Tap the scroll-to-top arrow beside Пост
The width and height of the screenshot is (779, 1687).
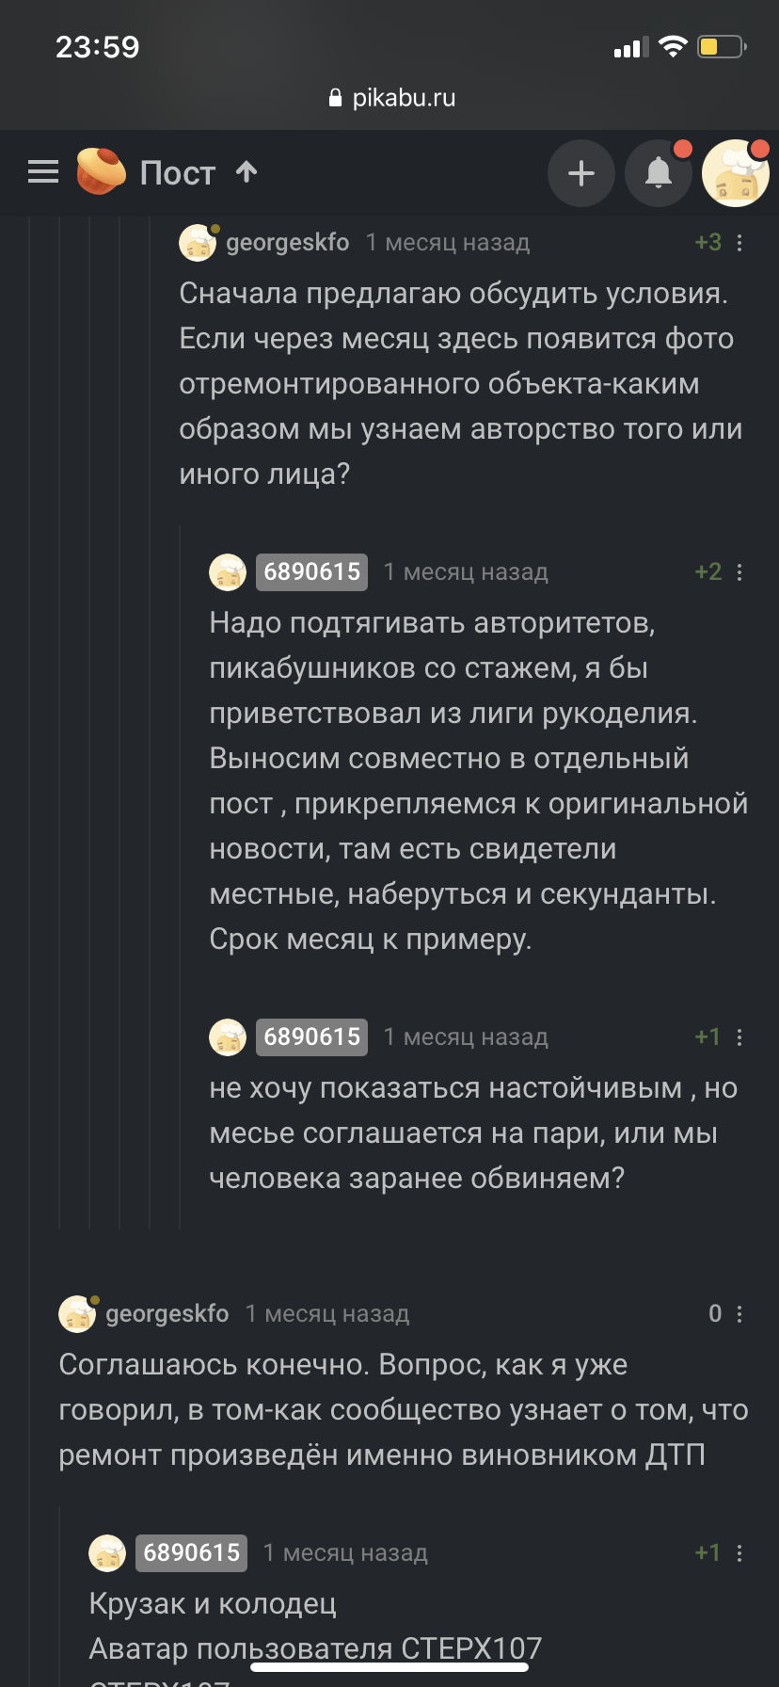pyautogui.click(x=246, y=171)
